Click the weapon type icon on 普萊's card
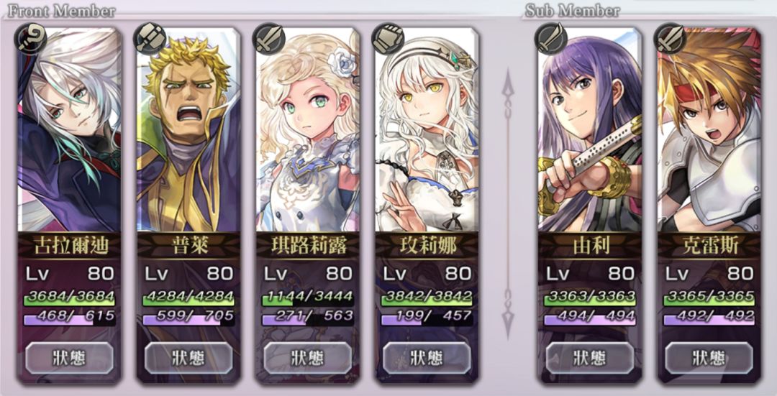Image resolution: width=777 pixels, height=396 pixels. (149, 38)
